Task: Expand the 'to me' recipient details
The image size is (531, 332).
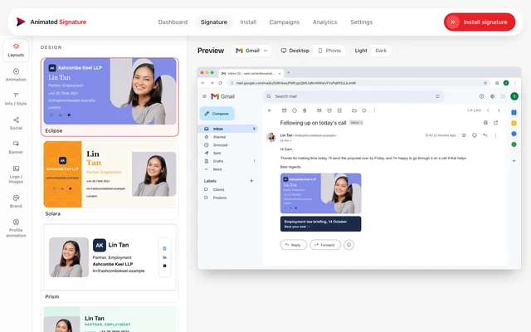Action: (x=286, y=140)
